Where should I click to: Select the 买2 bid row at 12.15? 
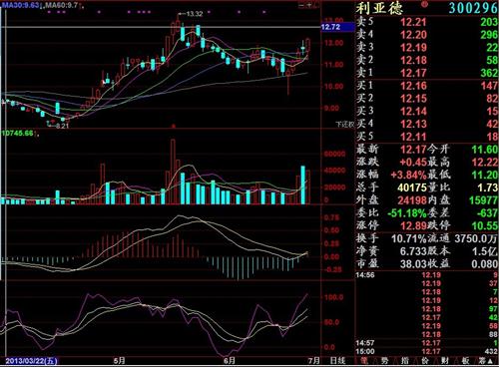pos(427,98)
